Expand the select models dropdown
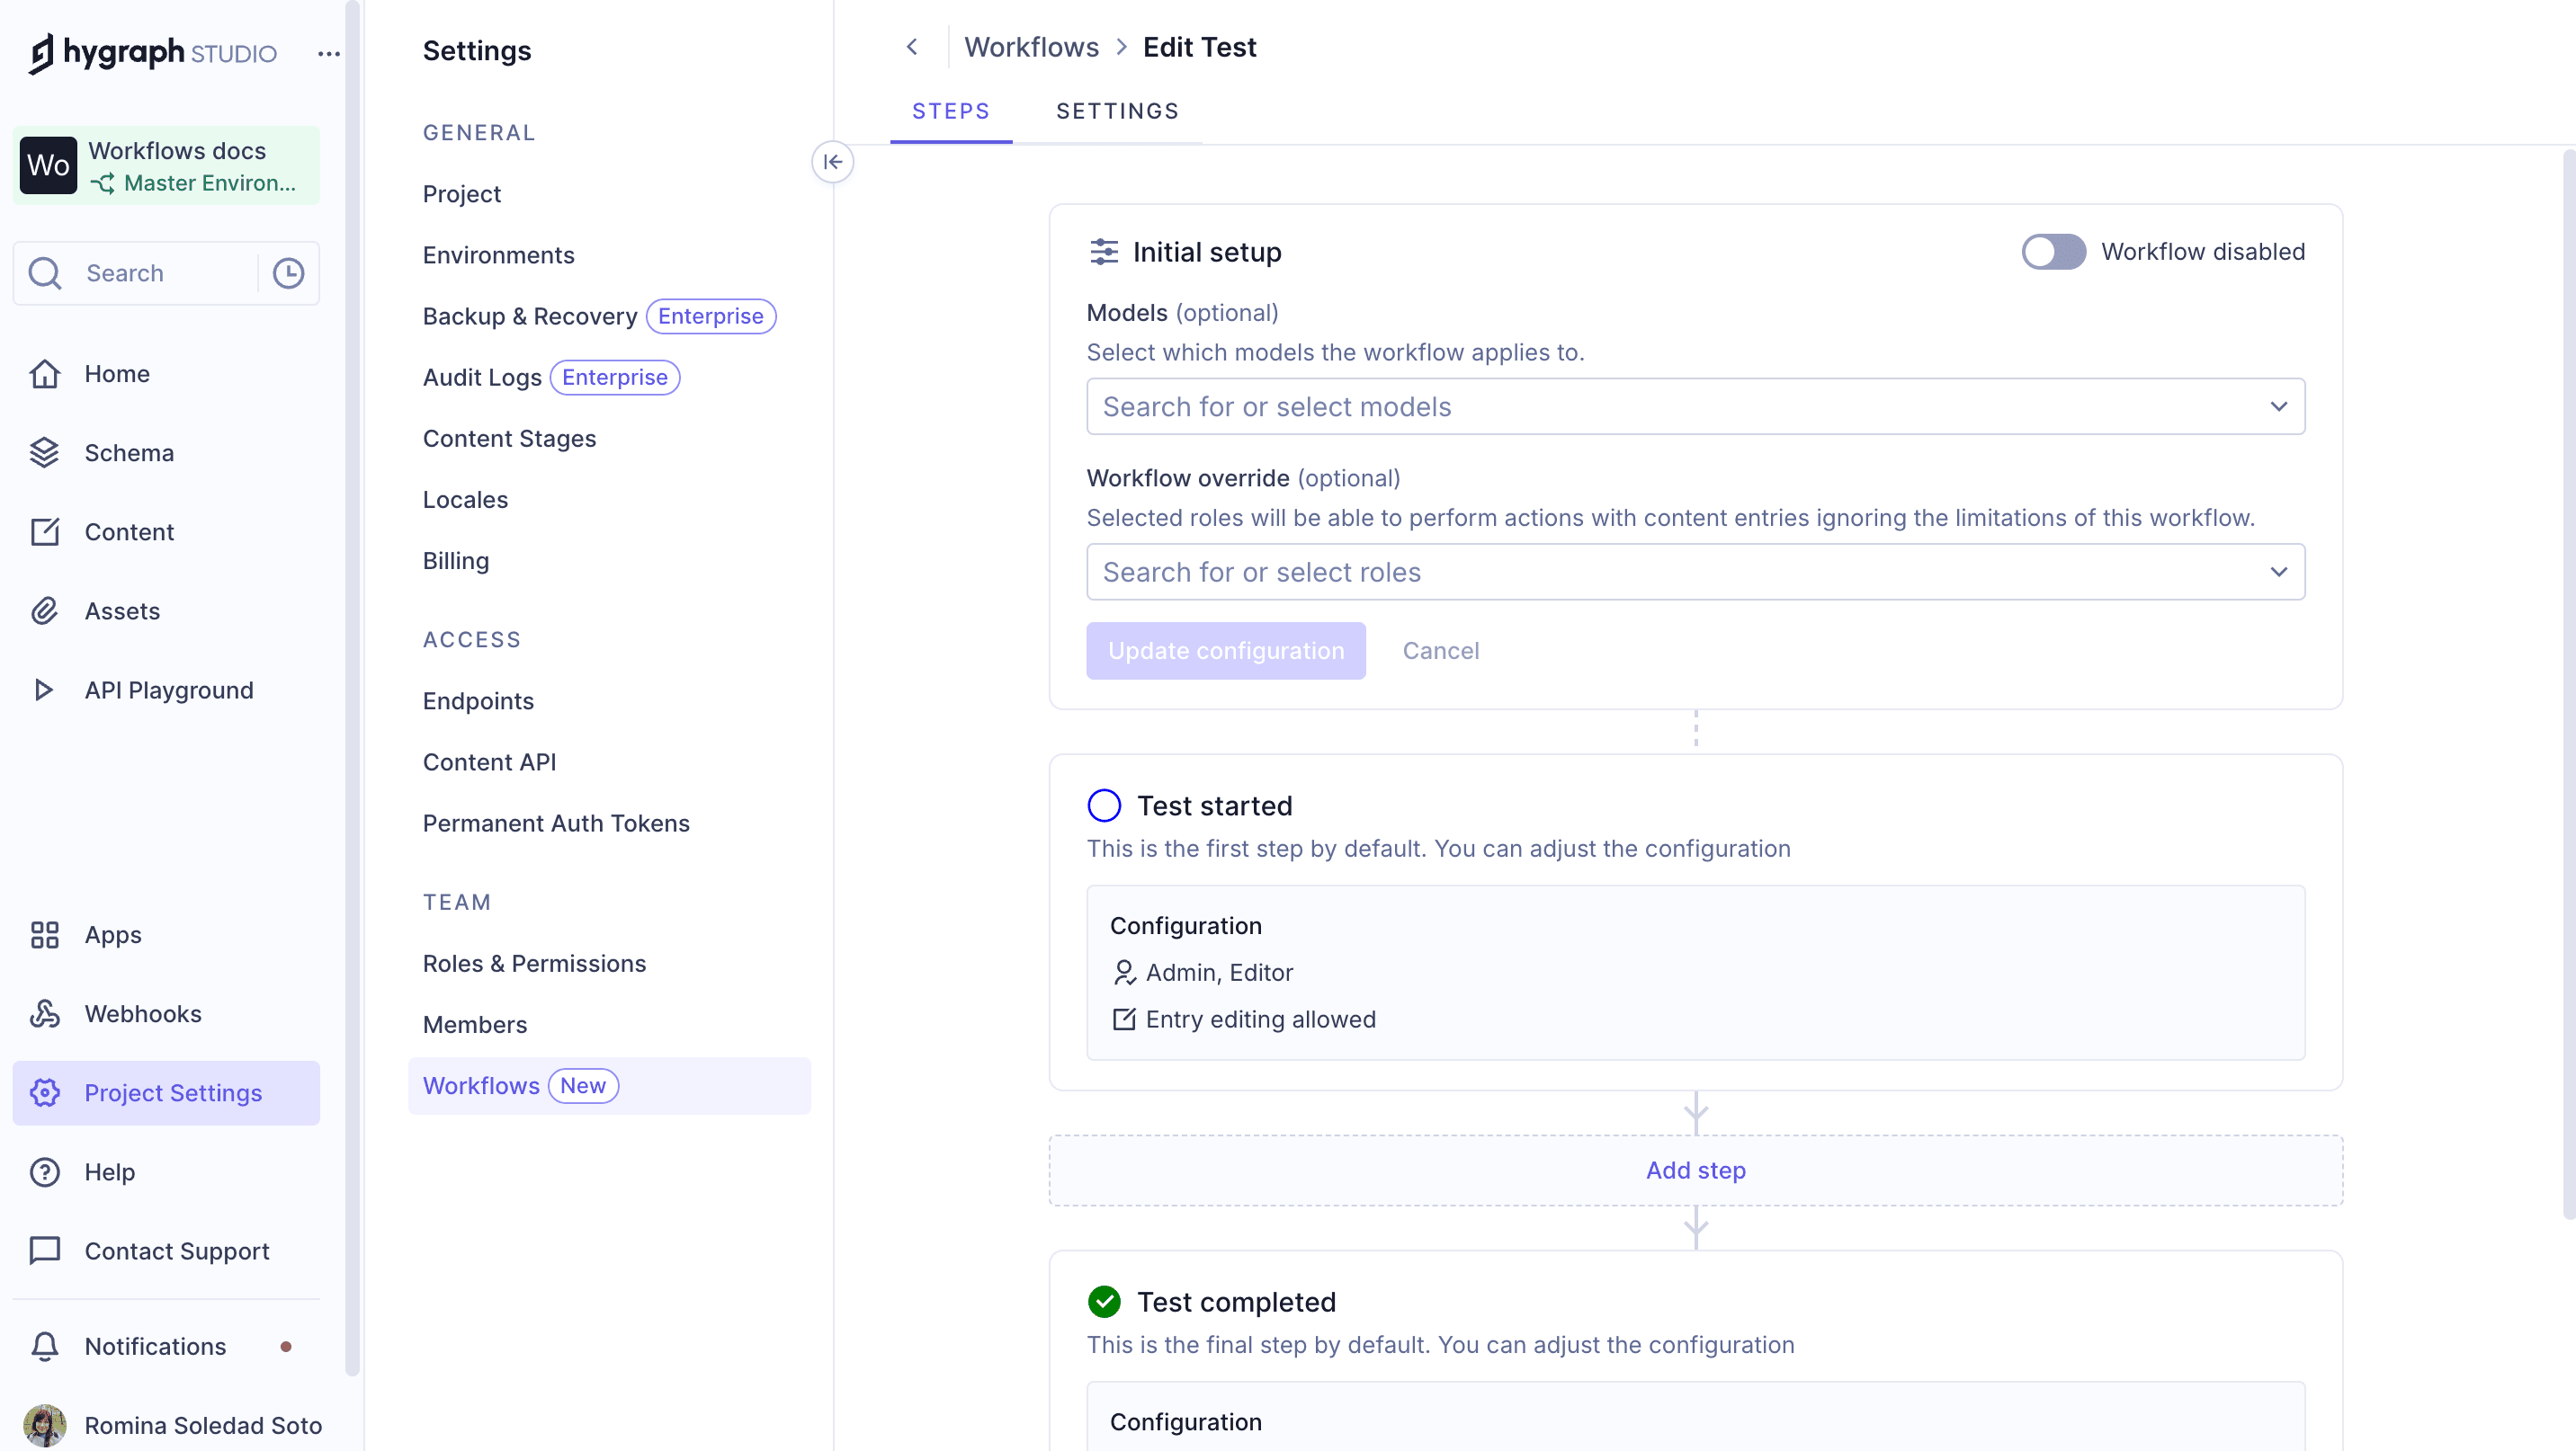 [2278, 406]
